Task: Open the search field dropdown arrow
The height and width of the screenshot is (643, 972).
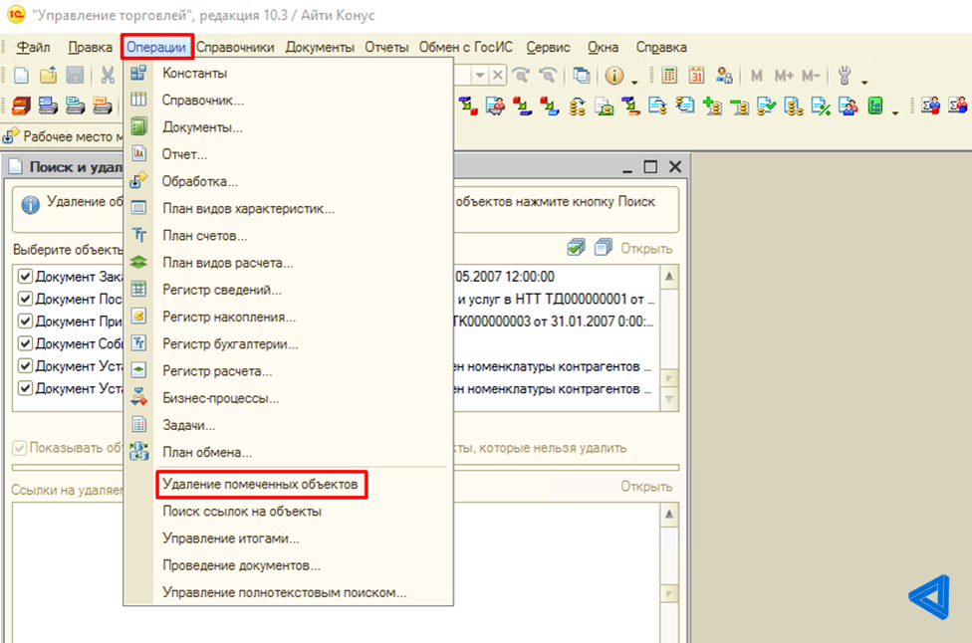Action: [x=480, y=76]
